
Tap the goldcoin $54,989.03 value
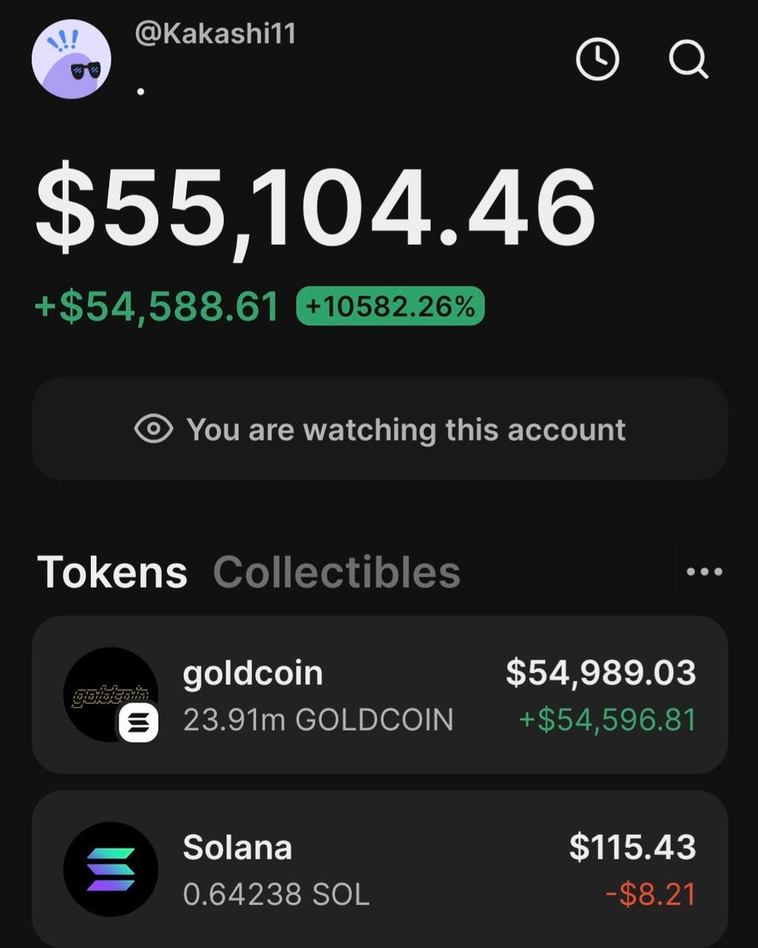pos(601,672)
